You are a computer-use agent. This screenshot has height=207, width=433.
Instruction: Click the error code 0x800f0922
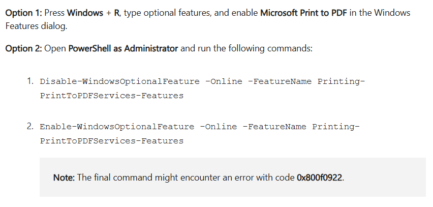click(320, 178)
